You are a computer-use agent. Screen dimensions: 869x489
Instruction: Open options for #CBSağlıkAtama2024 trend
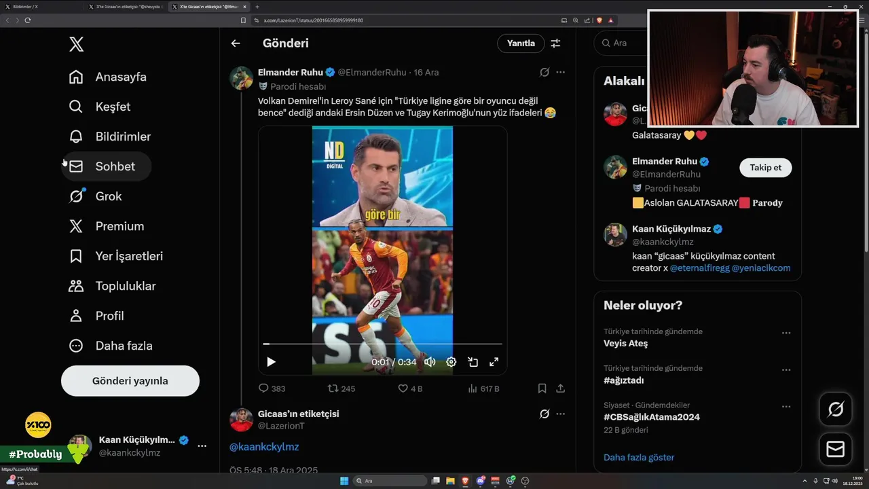(x=786, y=407)
